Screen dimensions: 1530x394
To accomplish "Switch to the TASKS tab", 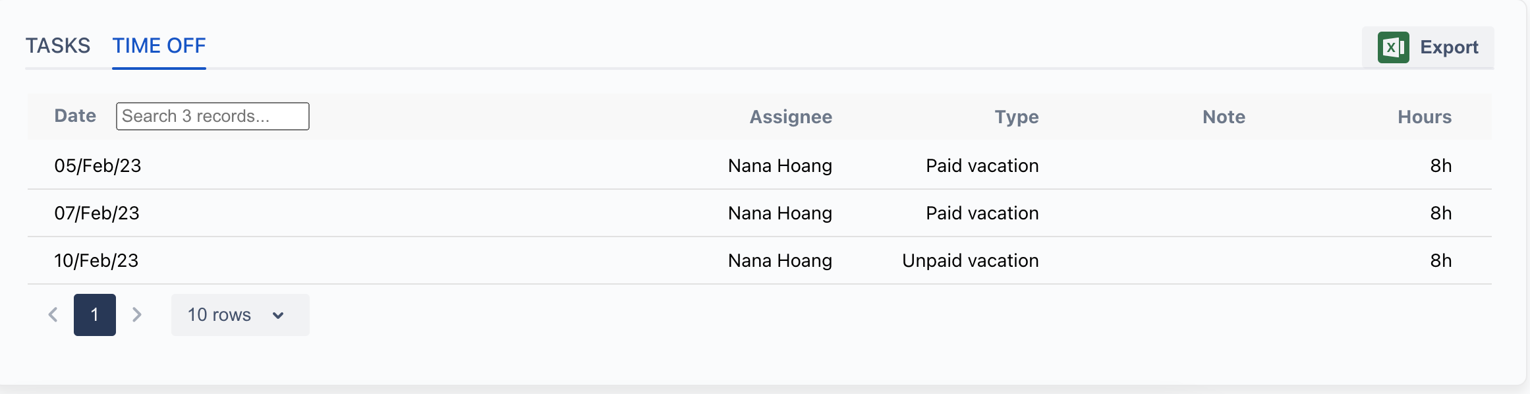I will (x=58, y=45).
